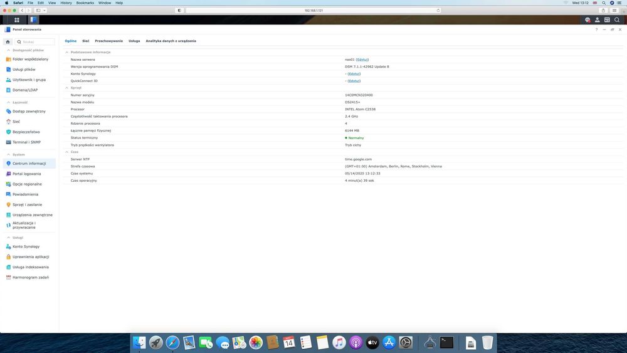Click the Control Panel taskbar icon in DSM
Screen dimensions: 627x353
point(33,19)
